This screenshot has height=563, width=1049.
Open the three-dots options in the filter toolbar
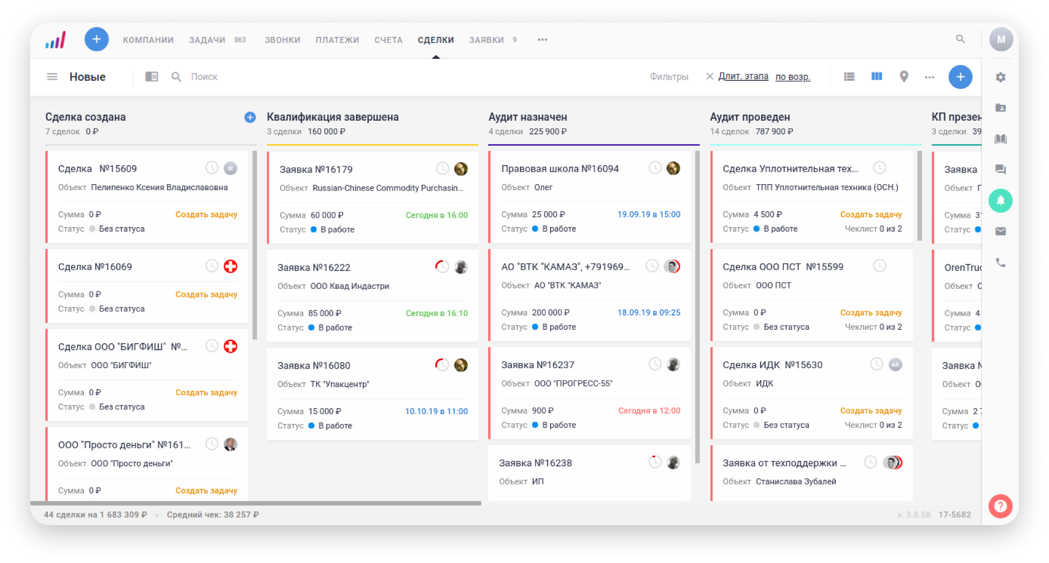(x=929, y=77)
